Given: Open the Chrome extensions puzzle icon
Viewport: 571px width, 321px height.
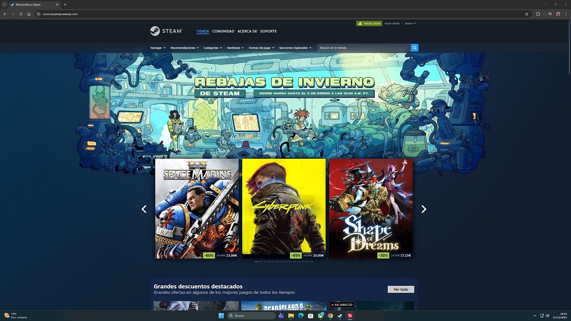Looking at the screenshot, I should 538,14.
